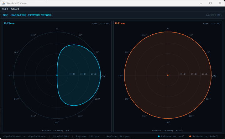Click the blue E-Plane legend dot
The height and width of the screenshot is (139, 225).
click(159, 136)
